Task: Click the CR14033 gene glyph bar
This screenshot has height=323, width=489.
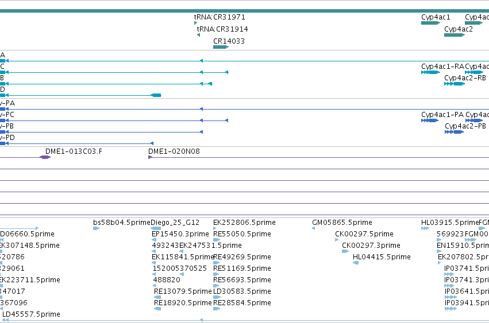Action: (x=221, y=47)
